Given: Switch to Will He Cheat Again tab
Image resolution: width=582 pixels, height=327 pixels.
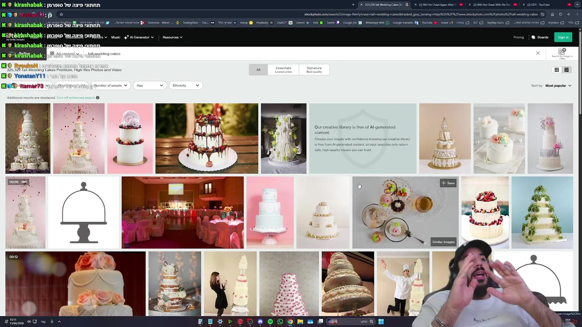Looking at the screenshot, I should point(438,5).
